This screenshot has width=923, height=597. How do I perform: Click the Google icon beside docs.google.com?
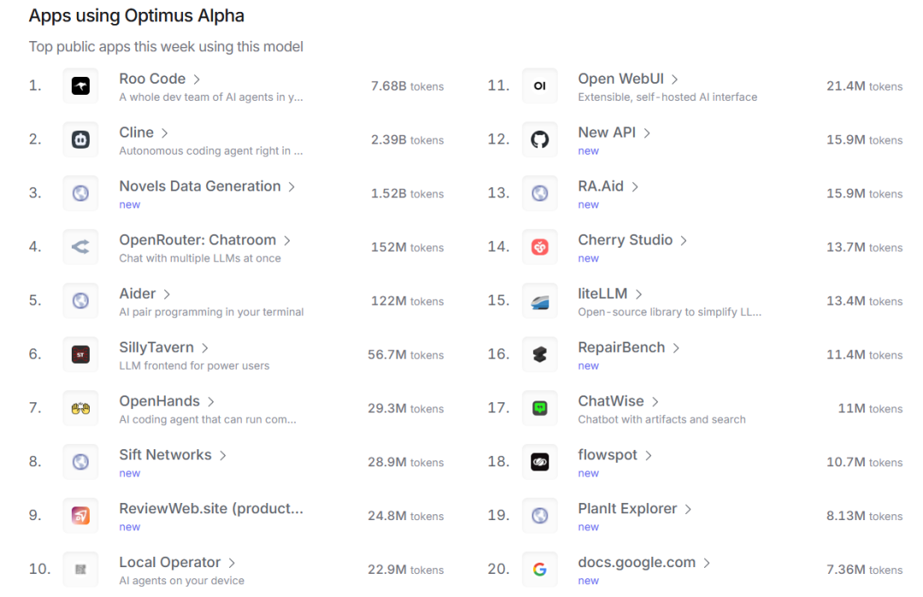click(539, 570)
